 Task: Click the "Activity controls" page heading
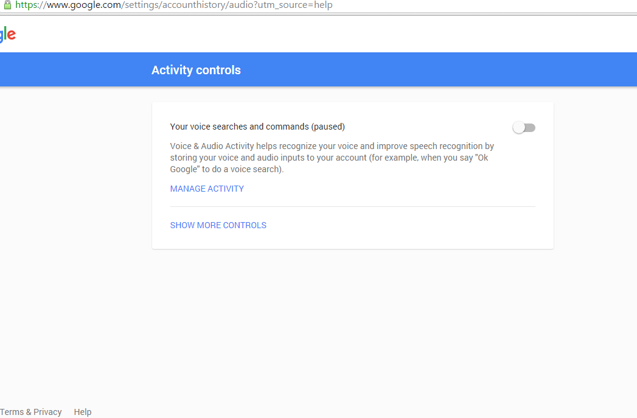(196, 70)
